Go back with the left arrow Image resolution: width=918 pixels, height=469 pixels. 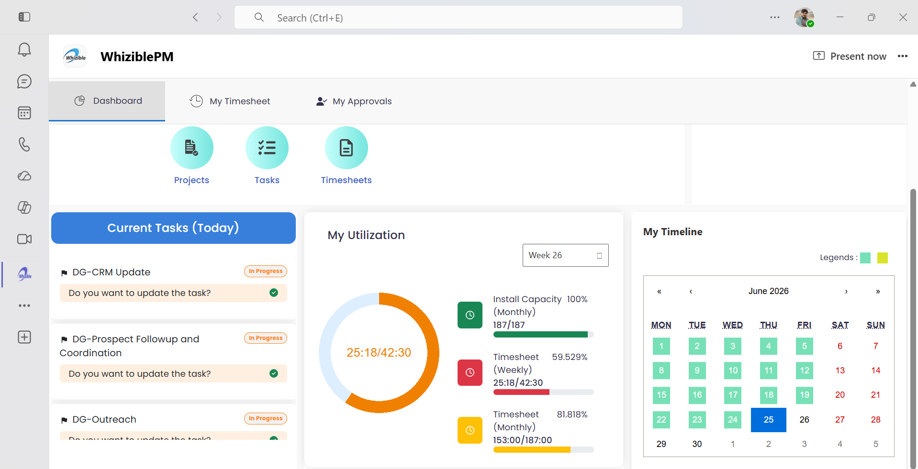tap(195, 17)
